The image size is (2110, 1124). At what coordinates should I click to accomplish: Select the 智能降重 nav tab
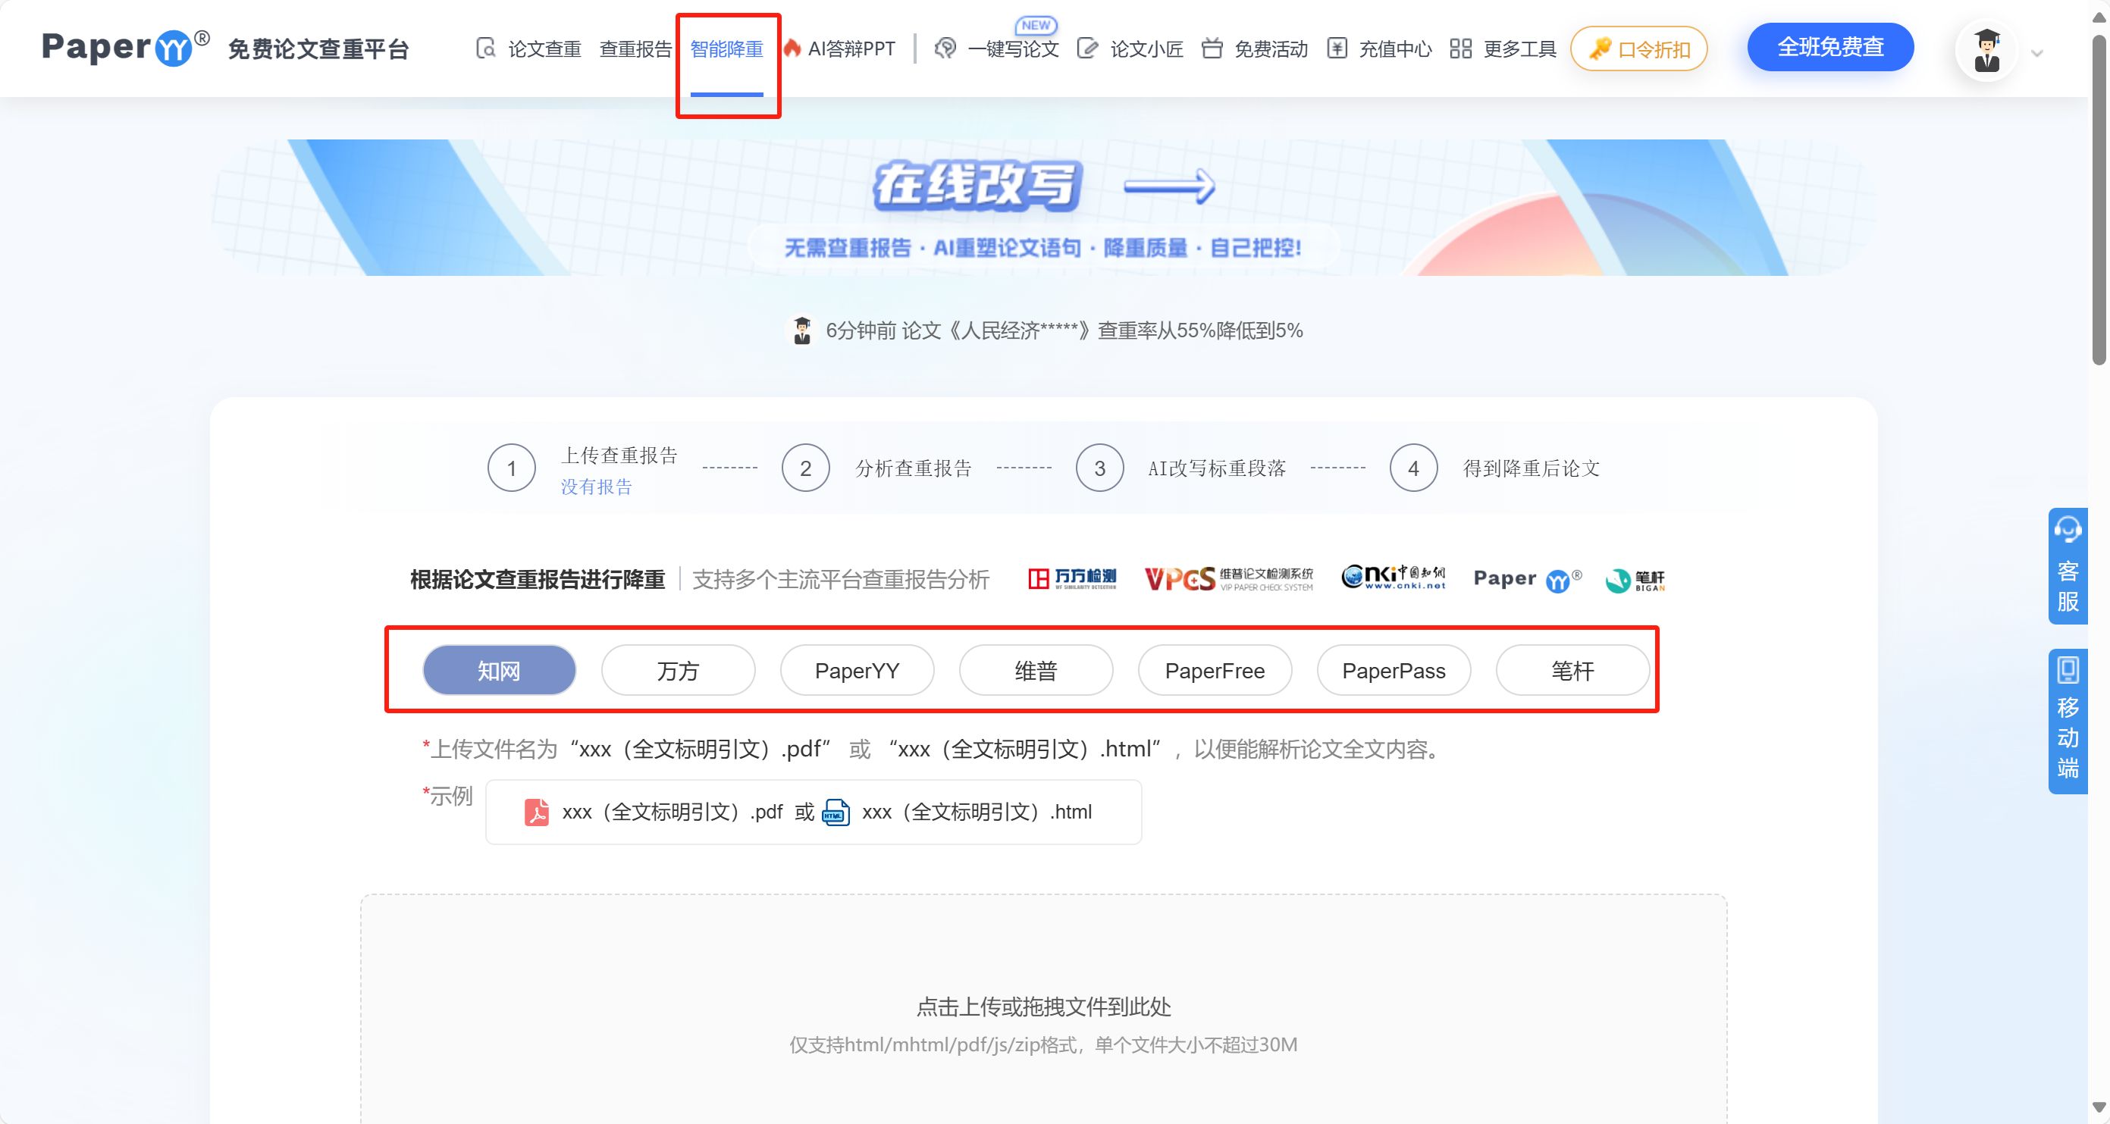[x=726, y=49]
